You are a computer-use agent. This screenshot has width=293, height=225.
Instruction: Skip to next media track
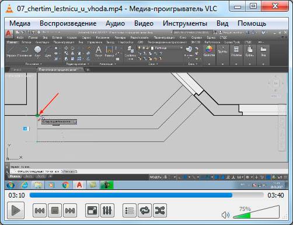pyautogui.click(x=70, y=210)
